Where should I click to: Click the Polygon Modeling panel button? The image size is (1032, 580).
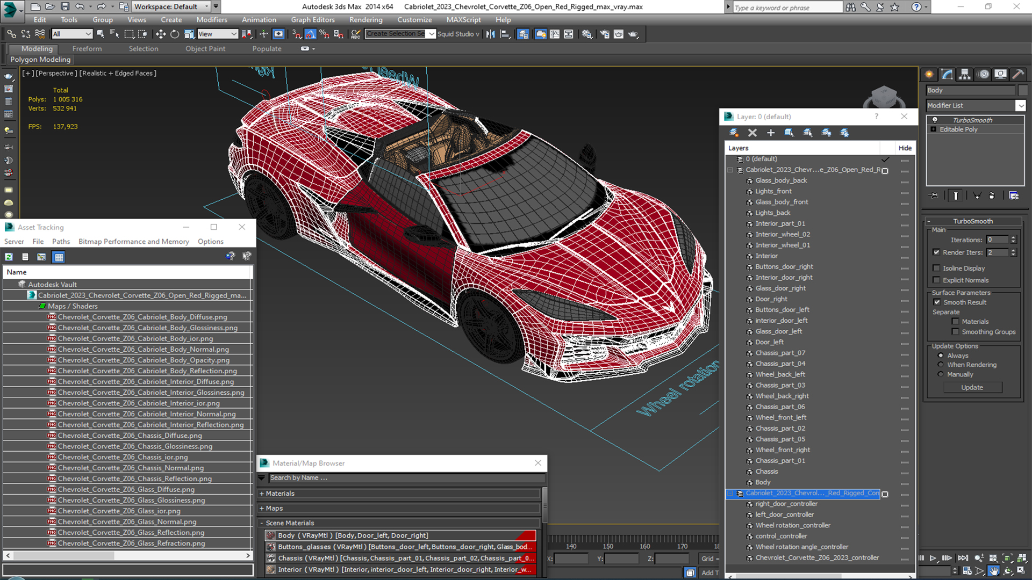pos(40,60)
